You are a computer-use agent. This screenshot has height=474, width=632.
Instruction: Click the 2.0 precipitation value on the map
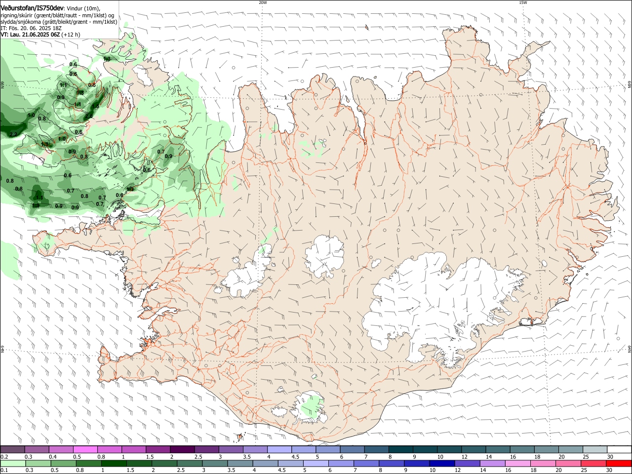89,116
